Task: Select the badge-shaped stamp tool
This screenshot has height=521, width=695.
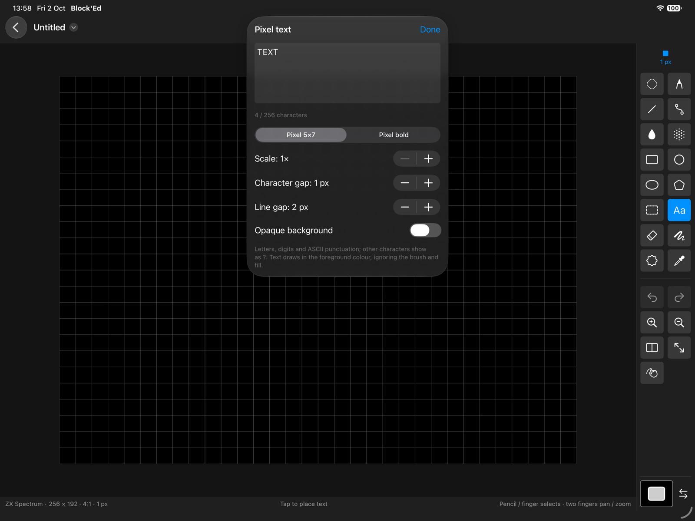Action: click(x=652, y=260)
